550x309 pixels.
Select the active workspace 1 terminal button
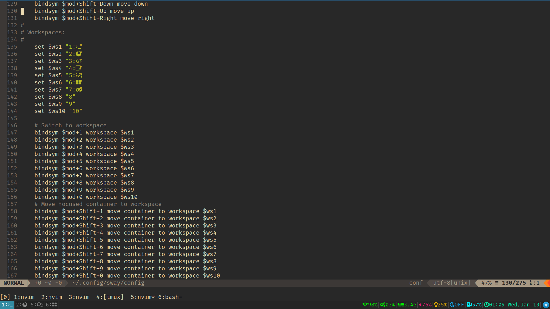coord(7,305)
